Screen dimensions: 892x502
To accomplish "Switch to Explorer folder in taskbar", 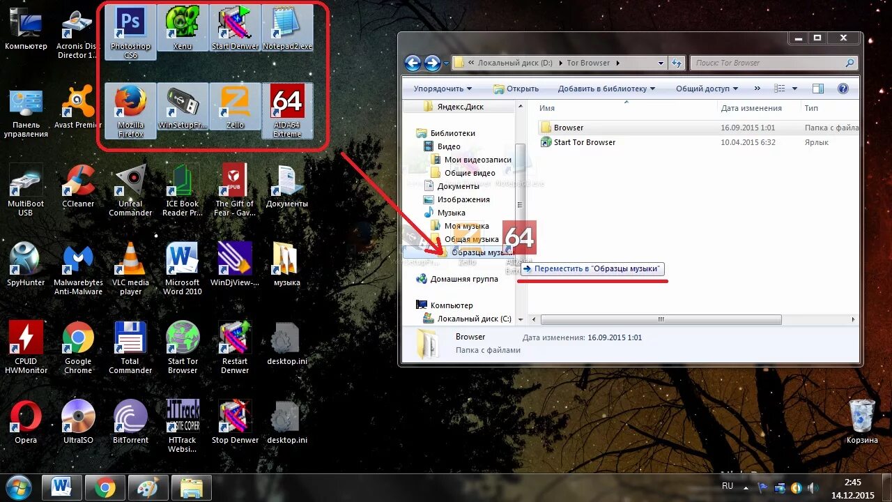I will click(192, 487).
